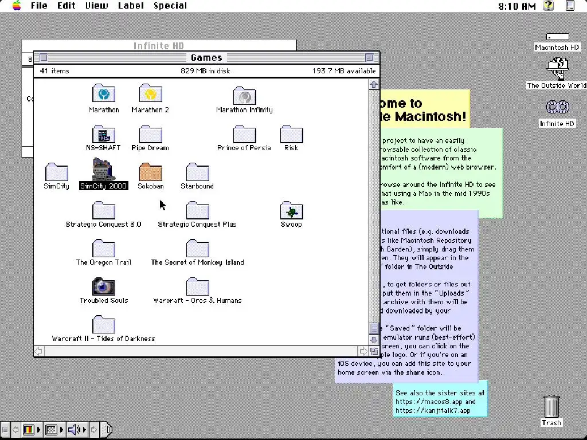Click the yellow Welcome sticky note
This screenshot has width=587, height=440.
(x=425, y=109)
